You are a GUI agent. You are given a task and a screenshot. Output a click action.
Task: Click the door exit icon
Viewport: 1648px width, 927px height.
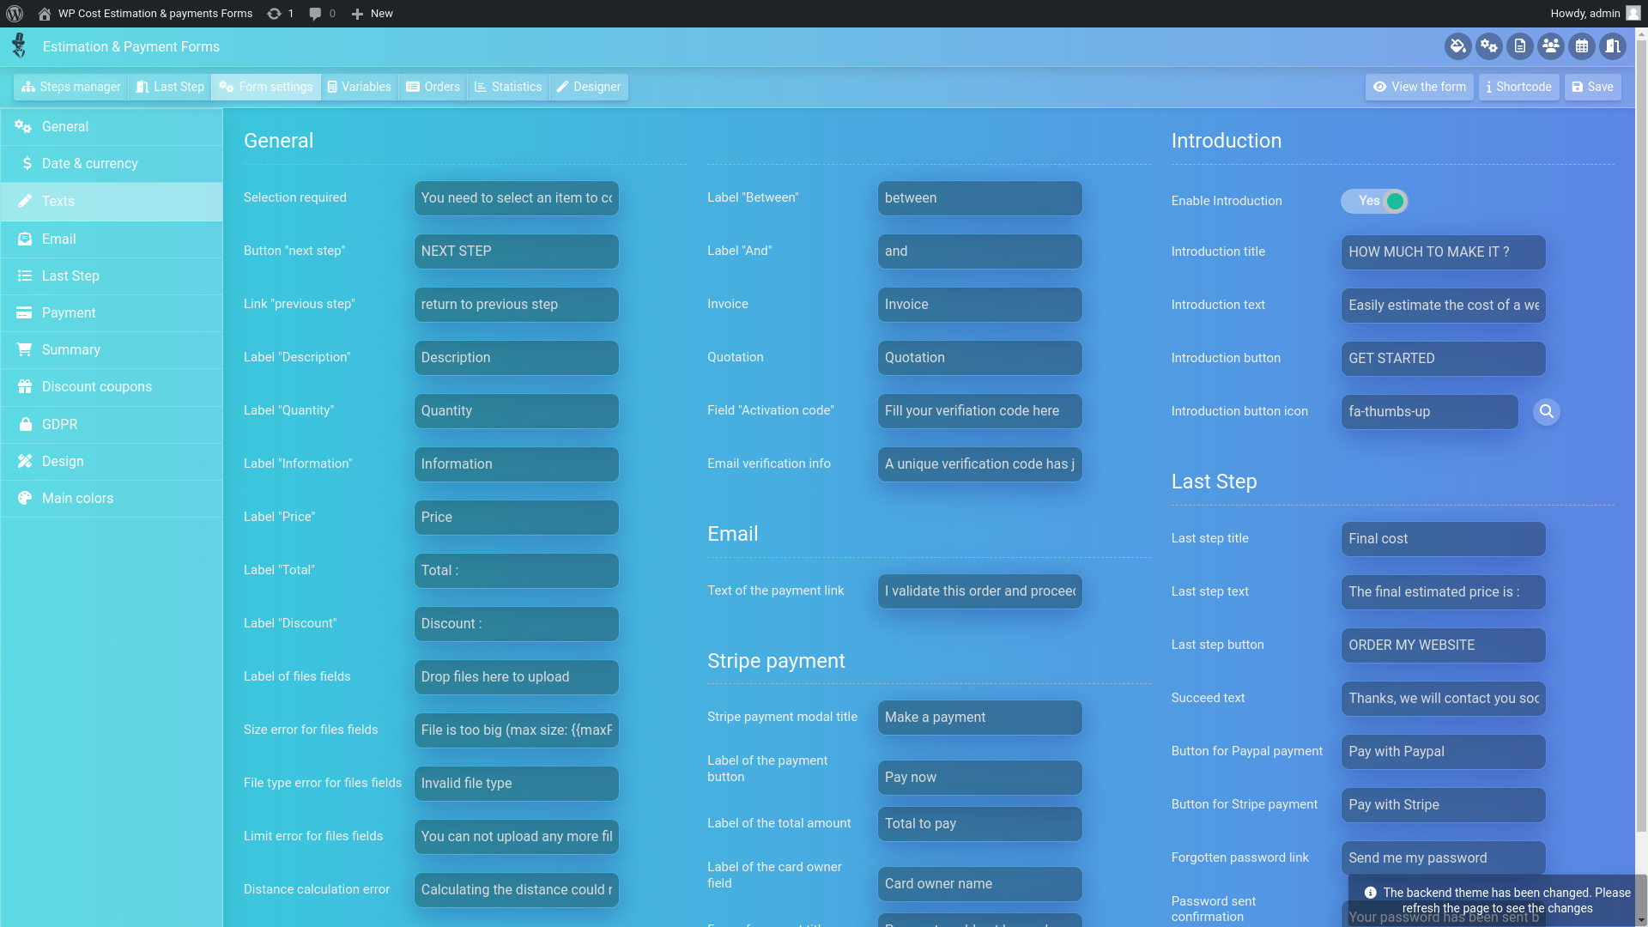click(1613, 46)
